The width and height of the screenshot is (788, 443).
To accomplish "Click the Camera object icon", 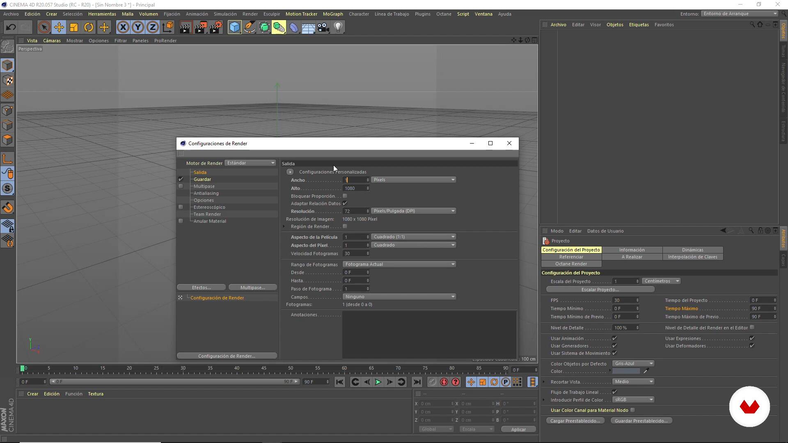I will tap(323, 27).
